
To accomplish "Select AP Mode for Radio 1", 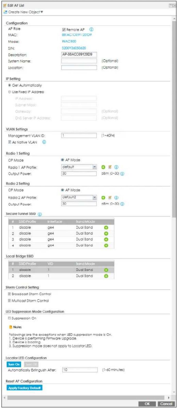I will click(63, 160).
